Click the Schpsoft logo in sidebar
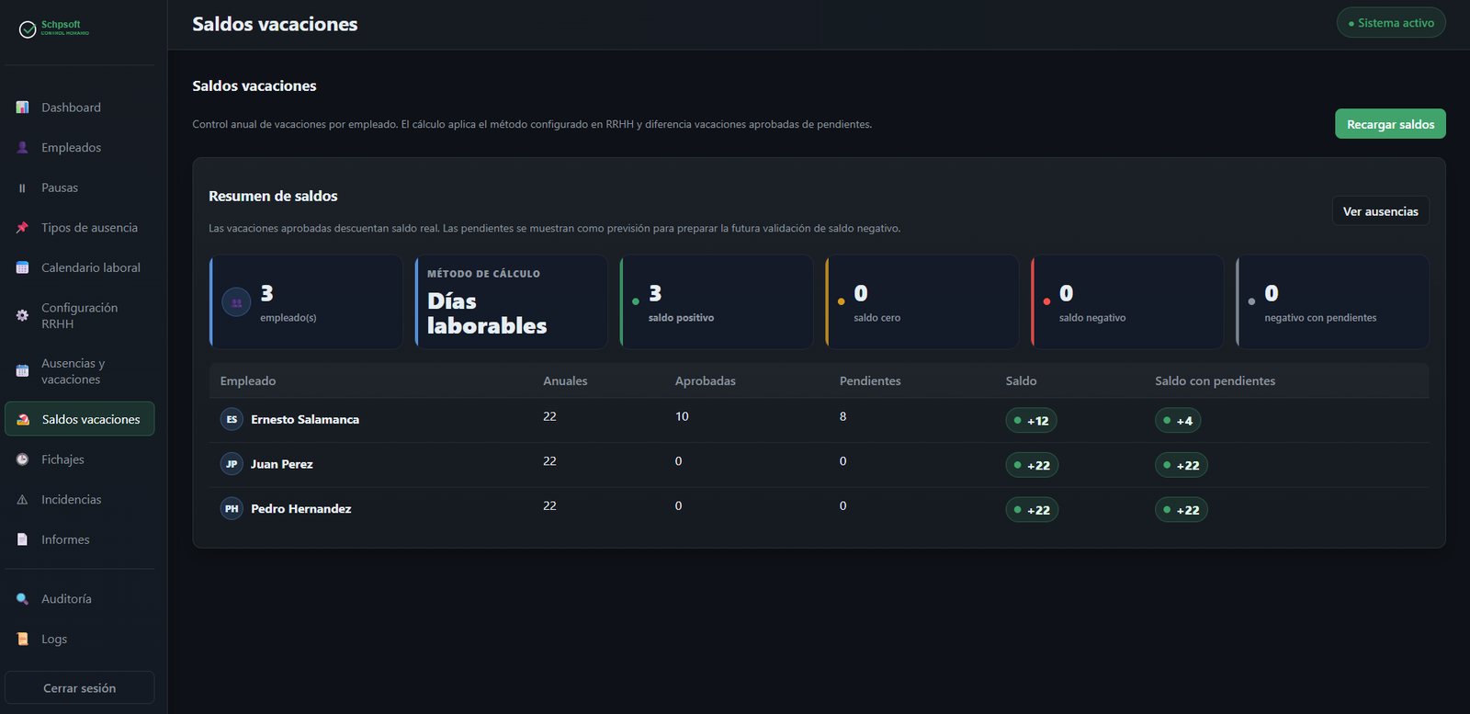Image resolution: width=1470 pixels, height=714 pixels. click(54, 28)
